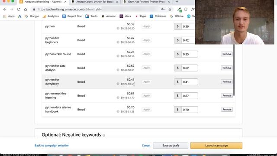277x156 pixels.
Task: Click the browser forward arrow
Action: [x=12, y=9]
